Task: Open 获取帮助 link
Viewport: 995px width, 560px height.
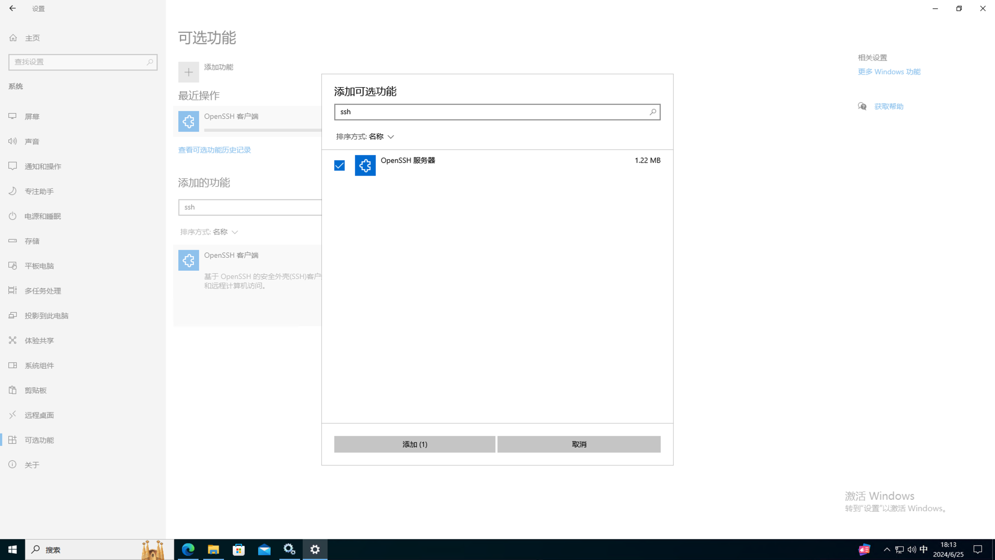Action: tap(889, 106)
